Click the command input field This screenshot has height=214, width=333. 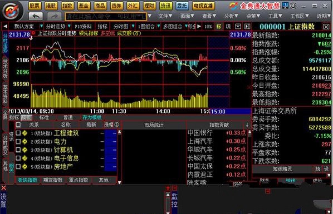106,16
